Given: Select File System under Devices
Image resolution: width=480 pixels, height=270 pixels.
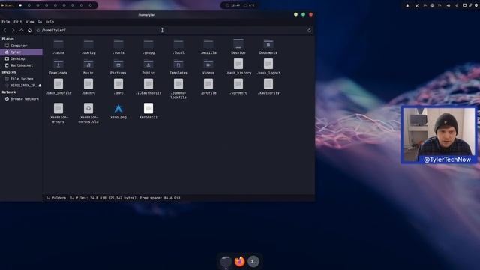Looking at the screenshot, I should click(21, 79).
